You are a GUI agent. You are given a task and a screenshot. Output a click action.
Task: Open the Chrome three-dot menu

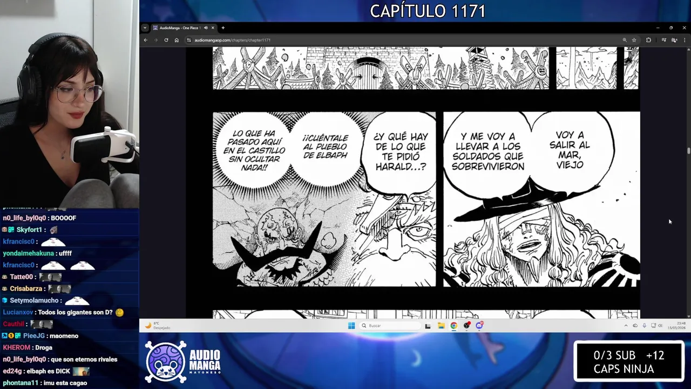(684, 40)
